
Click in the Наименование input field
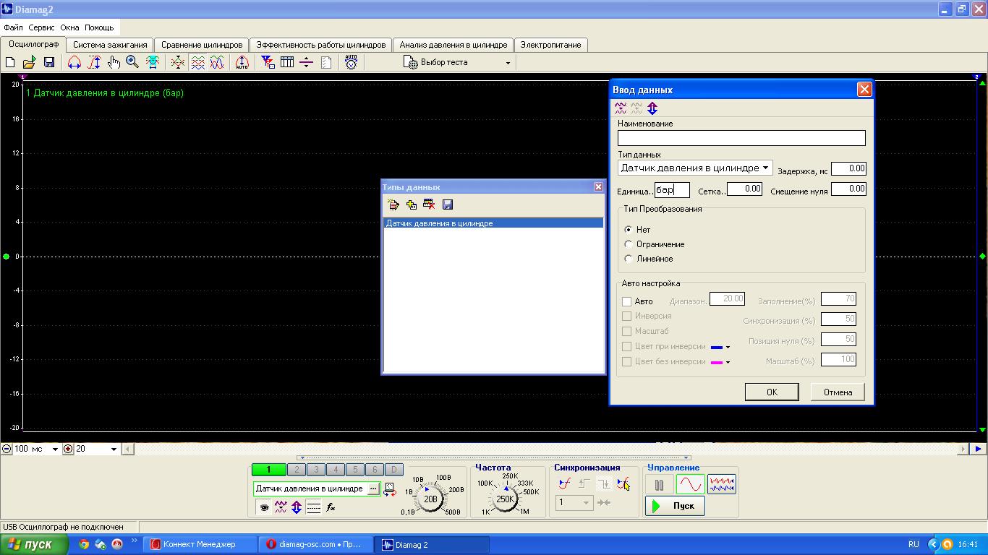[x=741, y=137]
